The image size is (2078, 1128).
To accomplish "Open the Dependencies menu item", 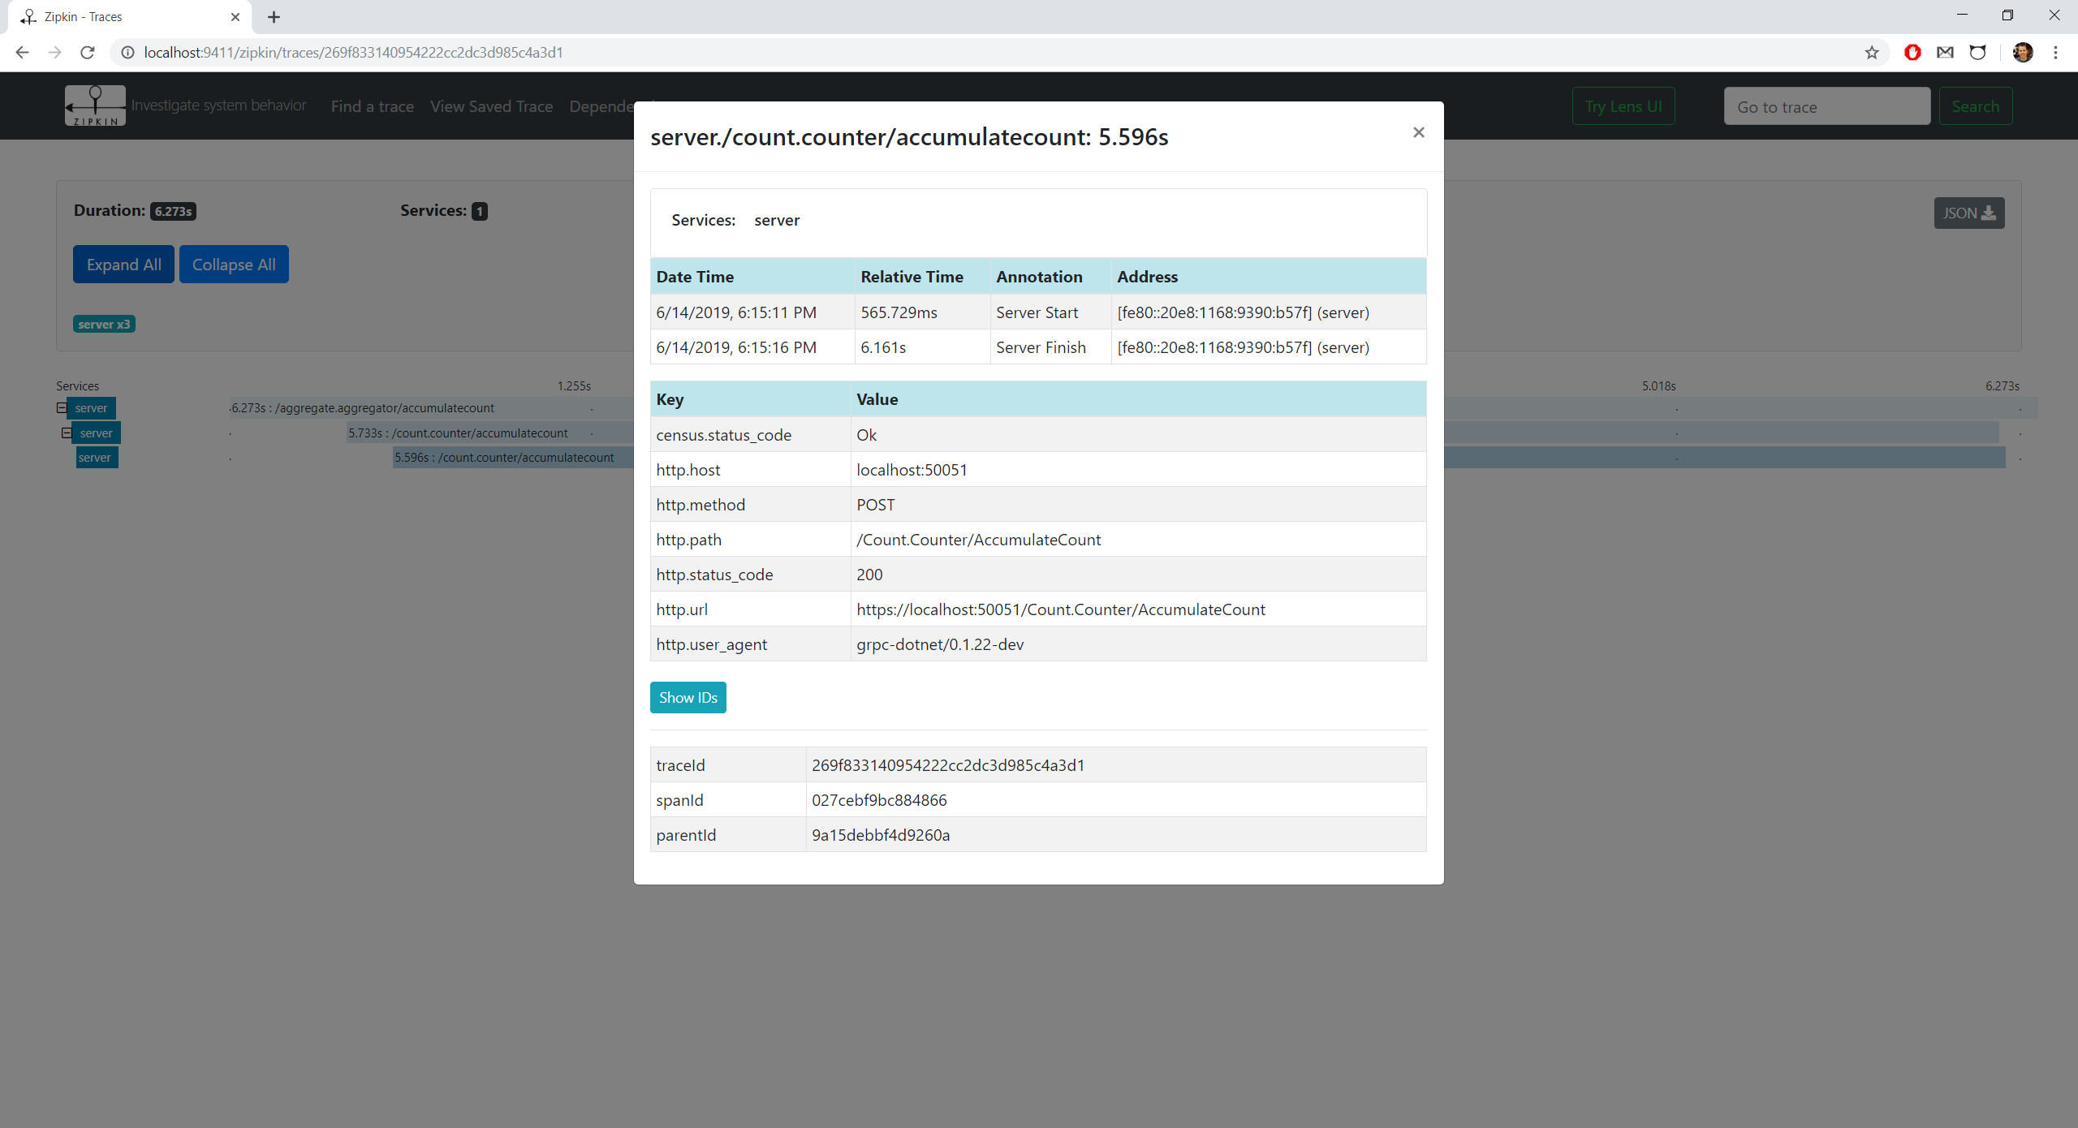I will click(x=601, y=106).
